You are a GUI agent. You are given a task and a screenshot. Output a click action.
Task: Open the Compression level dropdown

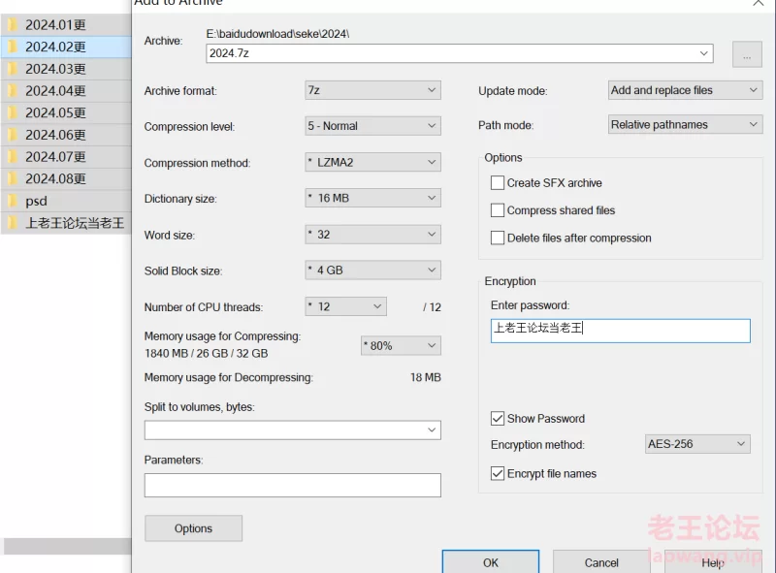372,126
